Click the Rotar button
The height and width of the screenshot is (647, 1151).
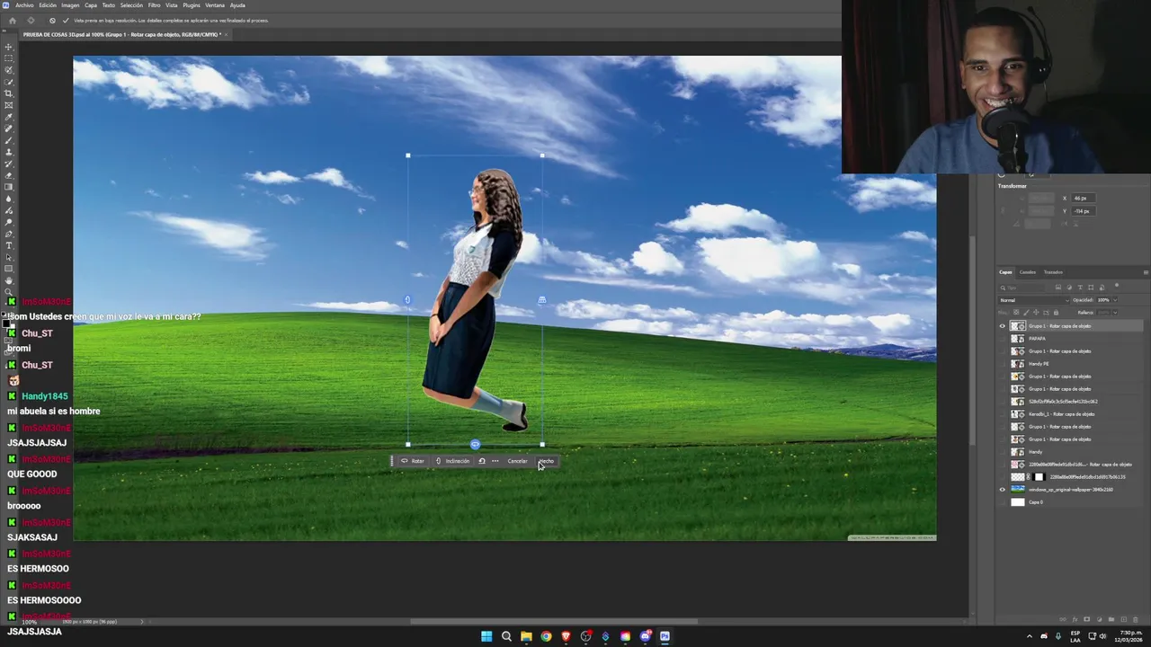[413, 461]
